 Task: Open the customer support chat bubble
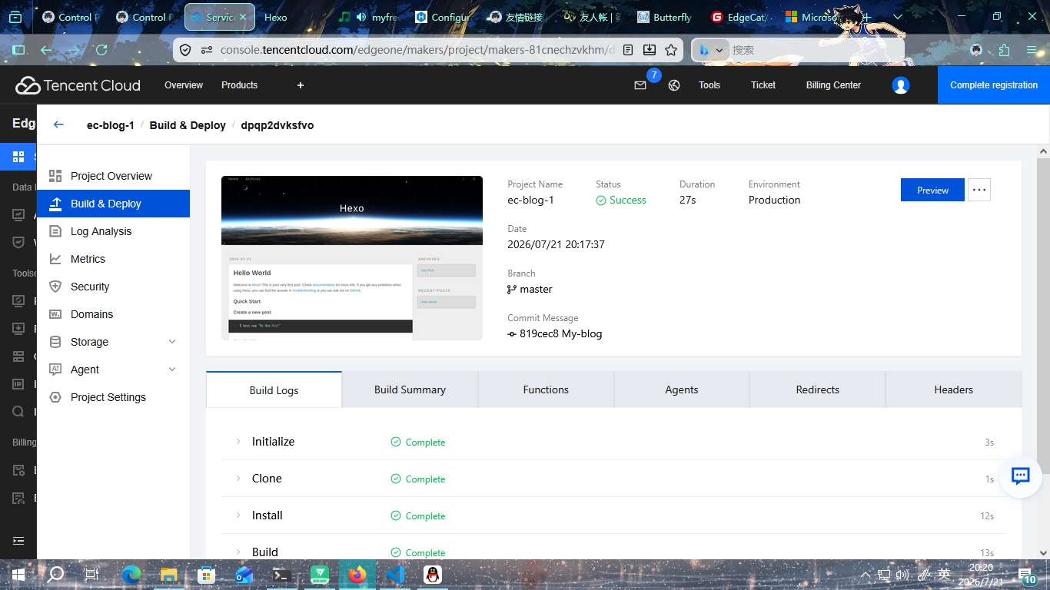coord(1020,476)
